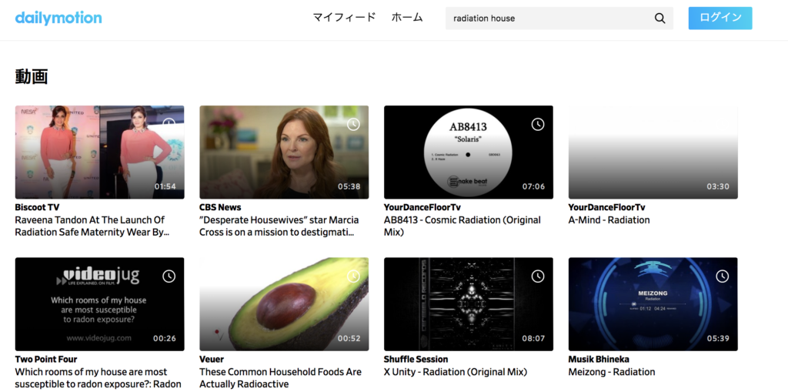Open title AB8413 - Cosmic Radiation (Original Mix)
The image size is (788, 392).
pyautogui.click(x=462, y=226)
